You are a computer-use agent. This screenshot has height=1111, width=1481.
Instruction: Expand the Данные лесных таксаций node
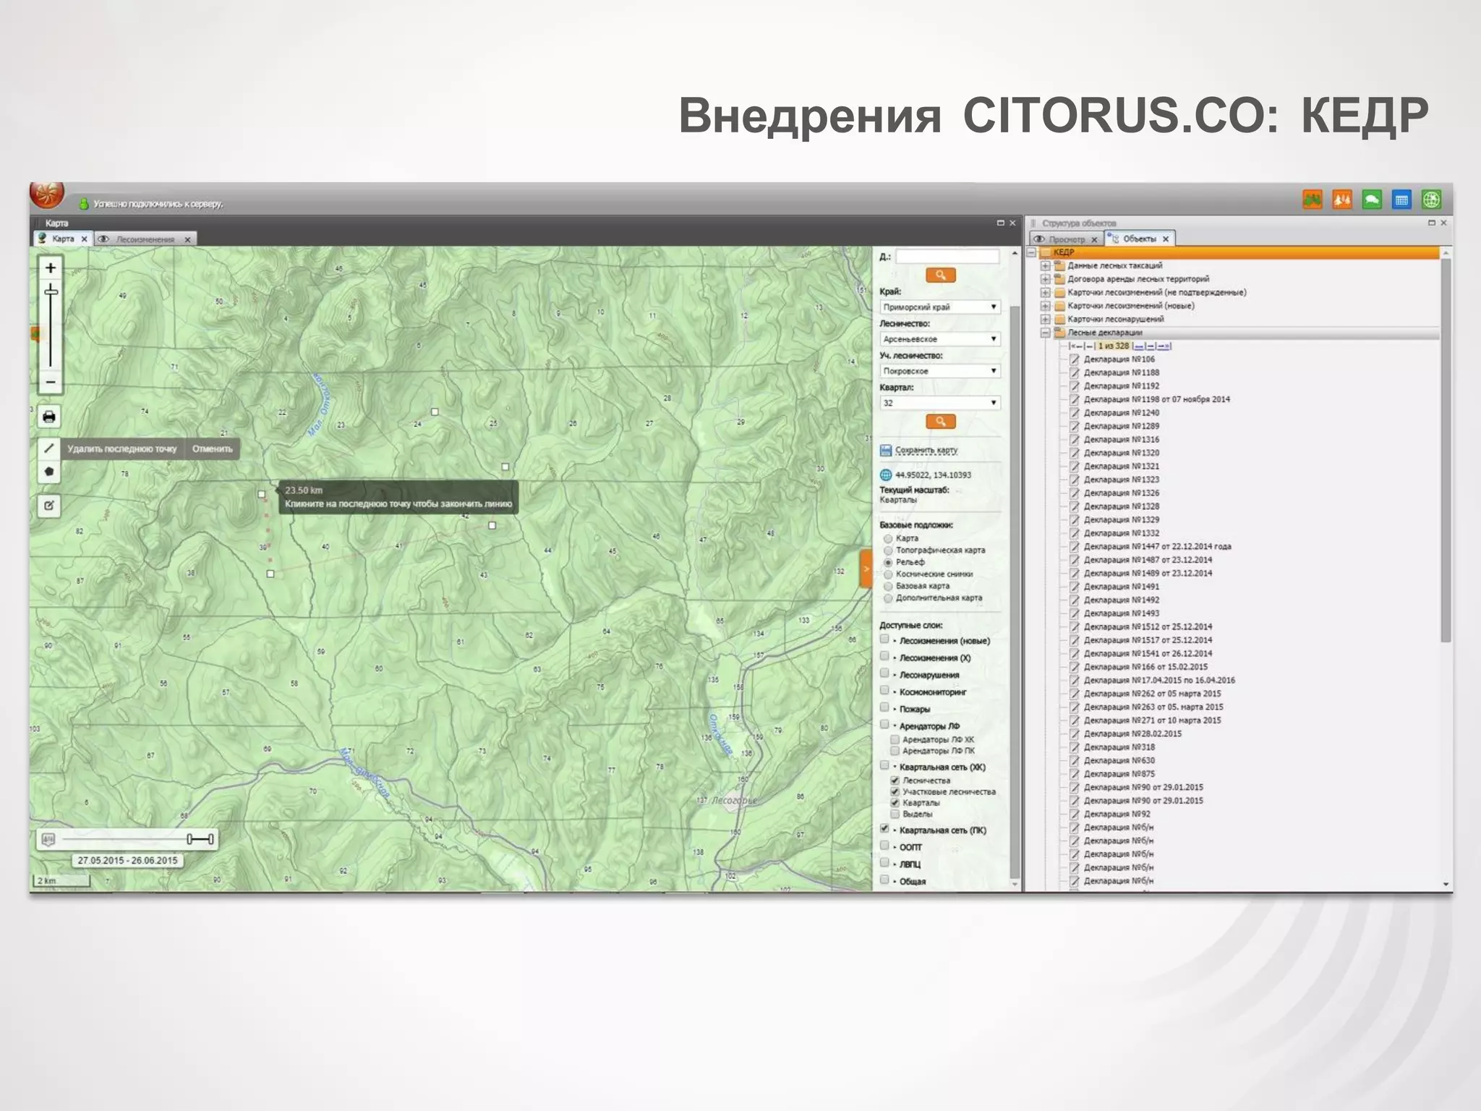pyautogui.click(x=1045, y=266)
